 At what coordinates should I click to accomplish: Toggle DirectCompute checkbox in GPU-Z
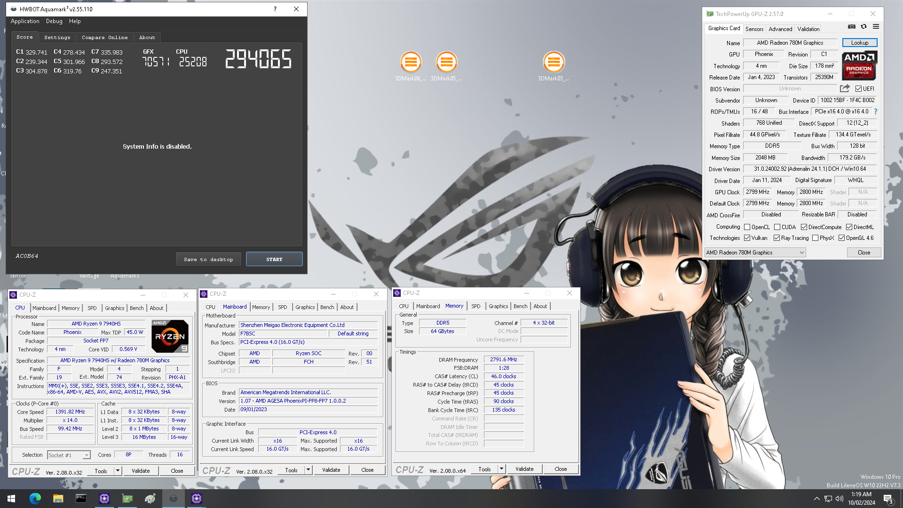pos(804,227)
